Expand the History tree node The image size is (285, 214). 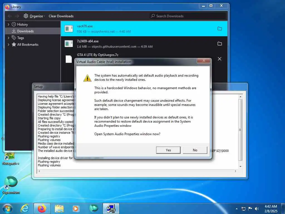[8, 25]
